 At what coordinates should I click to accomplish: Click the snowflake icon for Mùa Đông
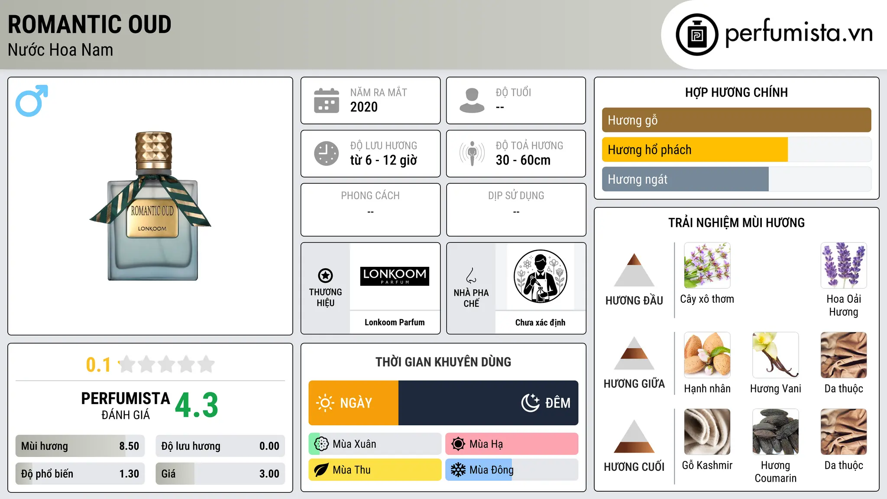pyautogui.click(x=458, y=470)
